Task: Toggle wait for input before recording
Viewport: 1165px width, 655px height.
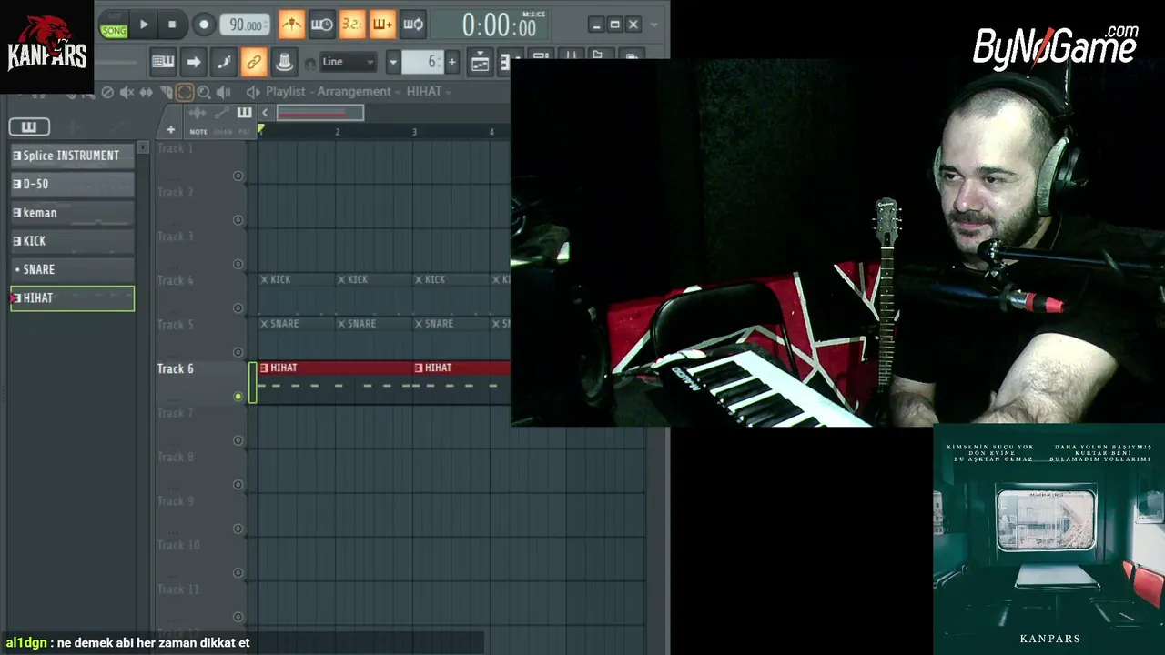Action: [321, 25]
